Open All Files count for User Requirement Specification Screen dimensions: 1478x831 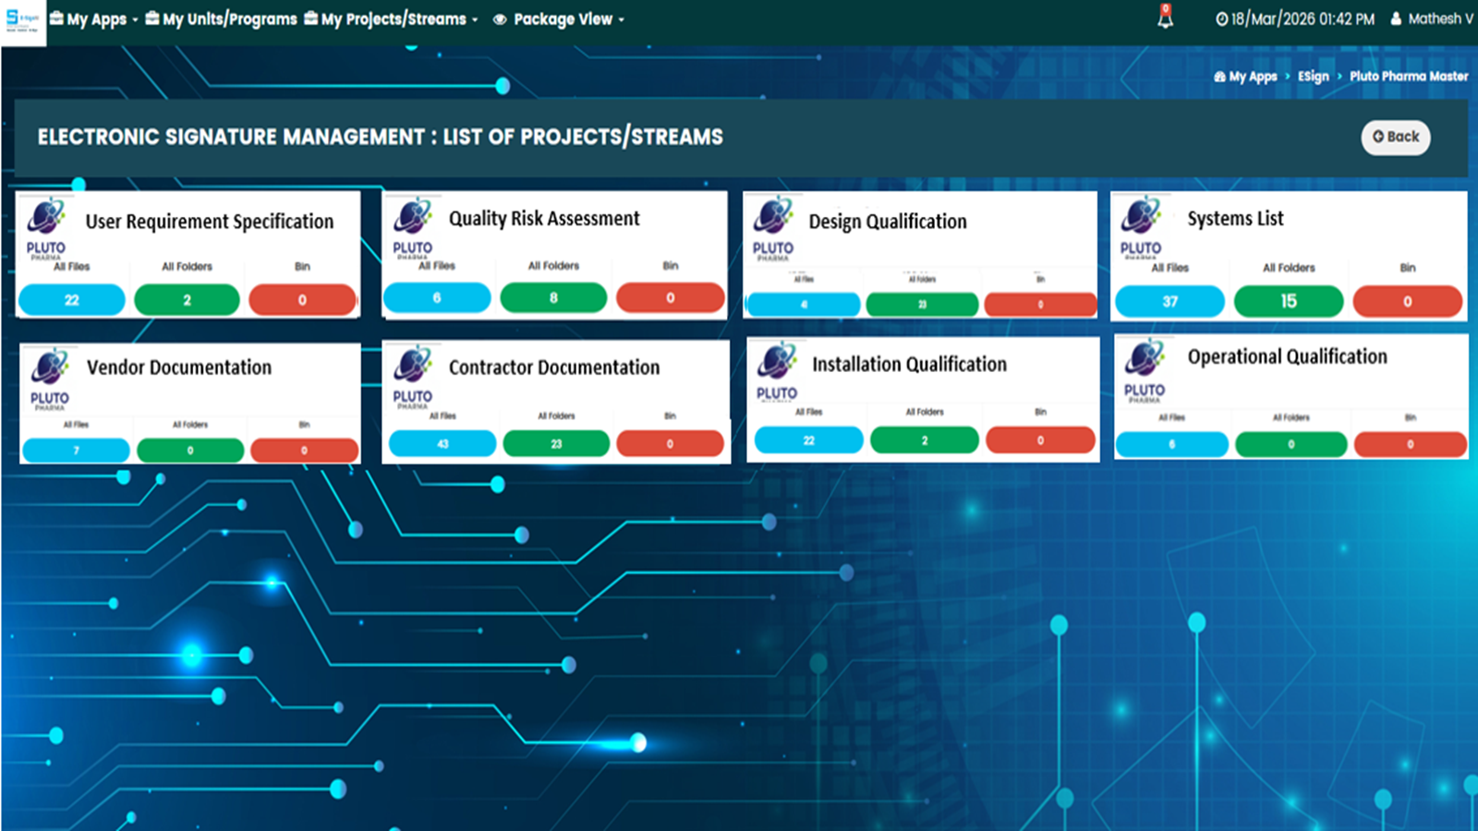pyautogui.click(x=72, y=300)
